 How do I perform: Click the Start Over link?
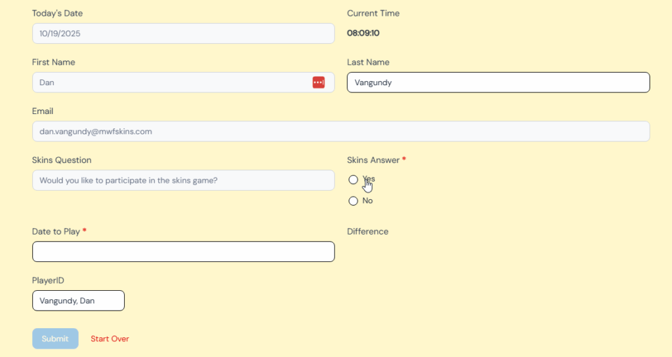pos(110,339)
